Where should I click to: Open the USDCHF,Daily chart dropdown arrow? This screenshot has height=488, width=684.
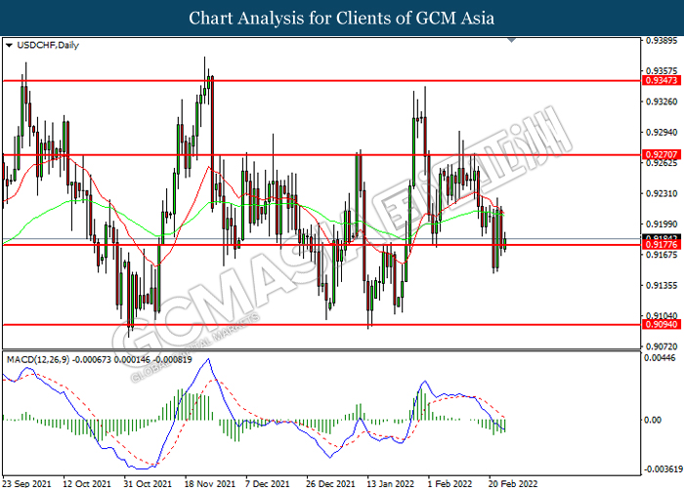coord(9,45)
